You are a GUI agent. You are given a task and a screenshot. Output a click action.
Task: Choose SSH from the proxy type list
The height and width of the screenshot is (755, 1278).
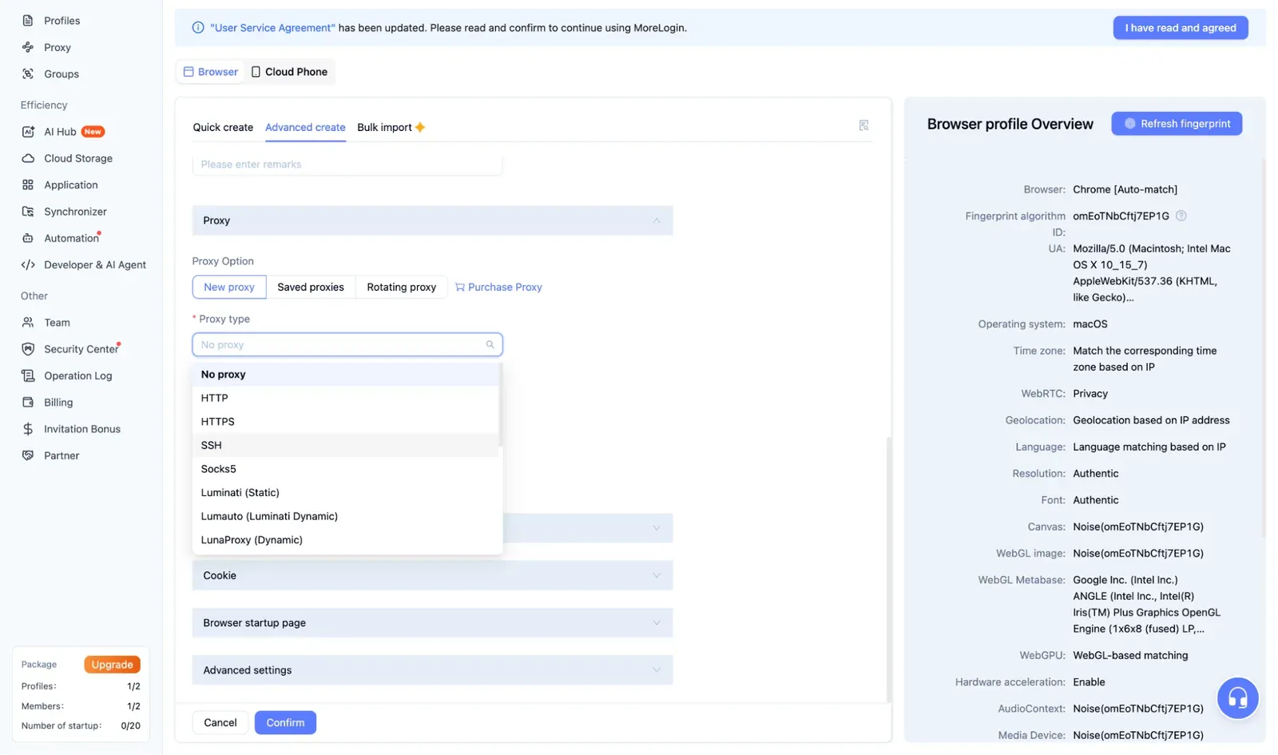pos(346,445)
